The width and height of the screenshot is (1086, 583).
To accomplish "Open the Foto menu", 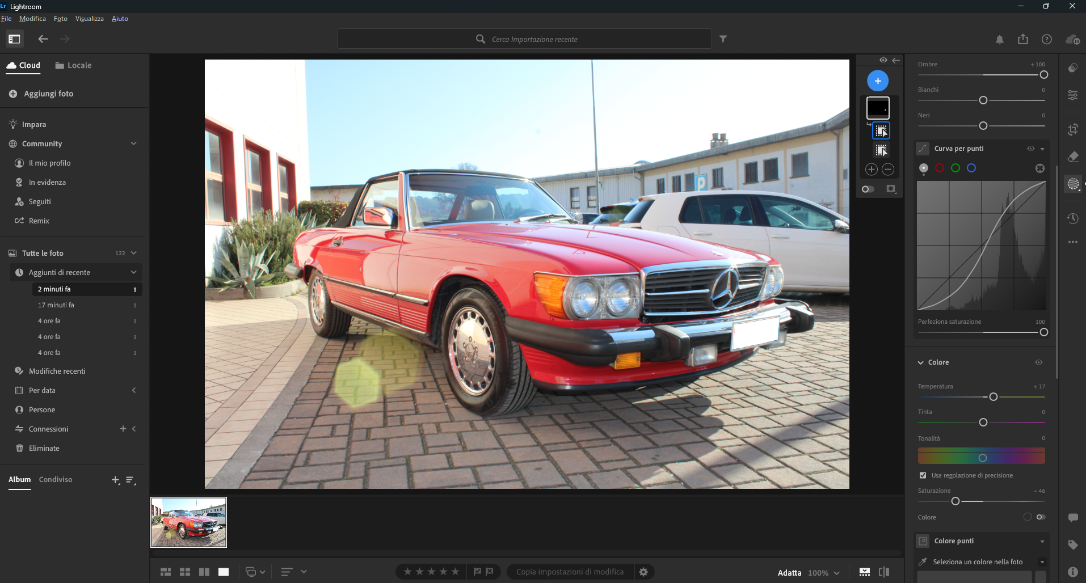I will pyautogui.click(x=60, y=19).
